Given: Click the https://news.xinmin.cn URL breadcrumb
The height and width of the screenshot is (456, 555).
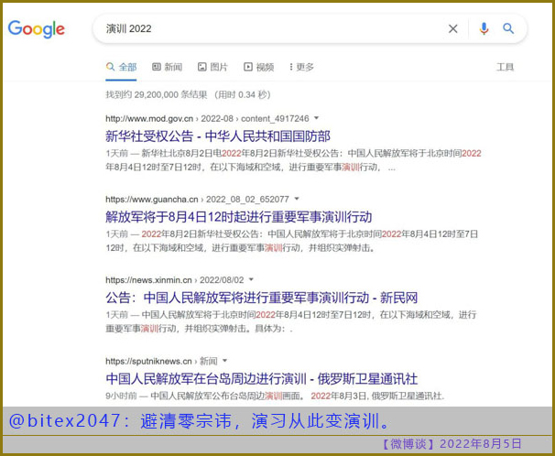Looking at the screenshot, I should (x=175, y=280).
